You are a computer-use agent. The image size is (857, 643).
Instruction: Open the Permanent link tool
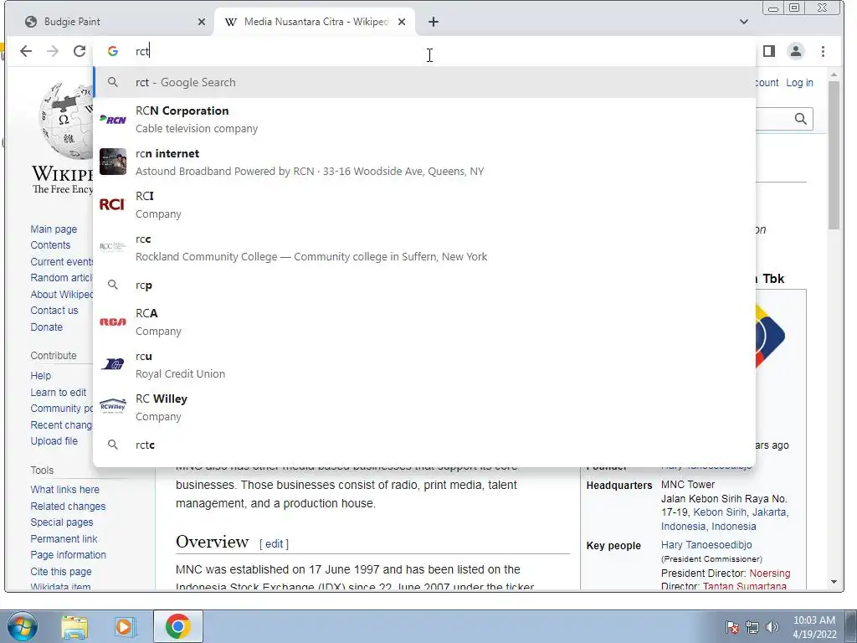pos(64,538)
